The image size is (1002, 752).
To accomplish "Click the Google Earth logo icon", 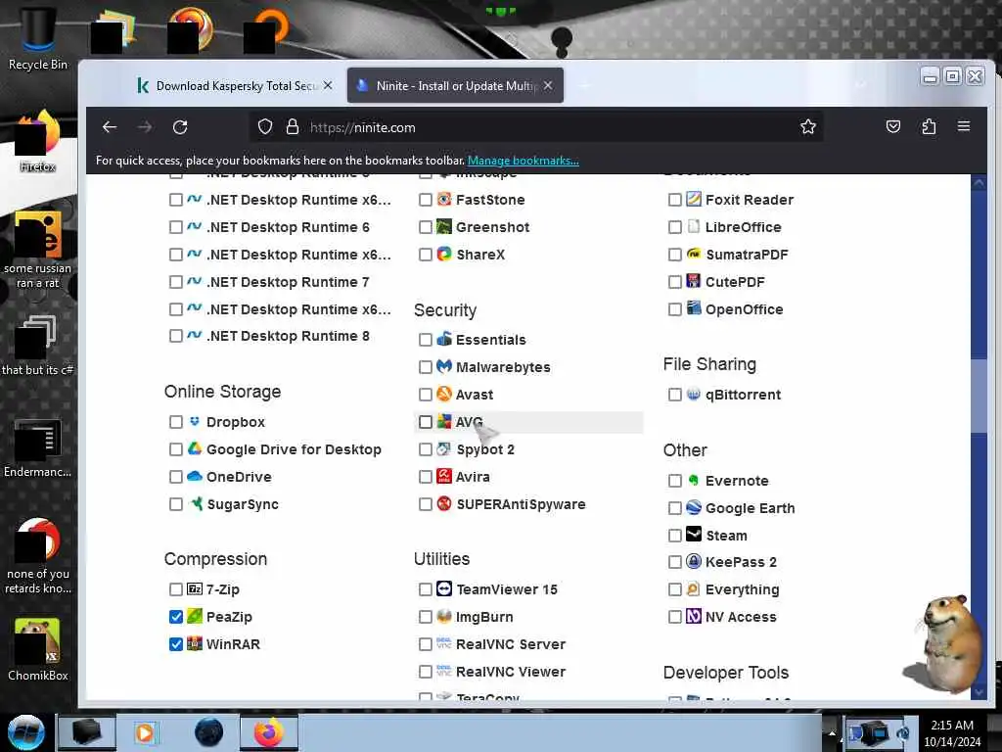I will tap(694, 507).
